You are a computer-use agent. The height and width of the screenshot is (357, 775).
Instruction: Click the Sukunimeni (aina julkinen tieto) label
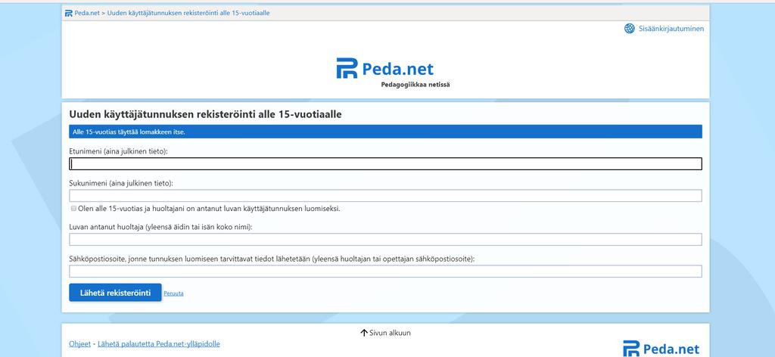click(121, 183)
